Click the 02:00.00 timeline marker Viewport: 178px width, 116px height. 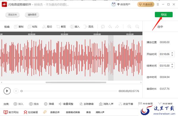pos(32,34)
